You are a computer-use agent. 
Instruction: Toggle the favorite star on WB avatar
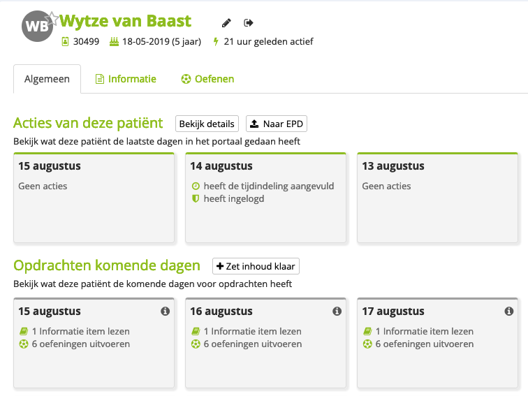coord(51,17)
